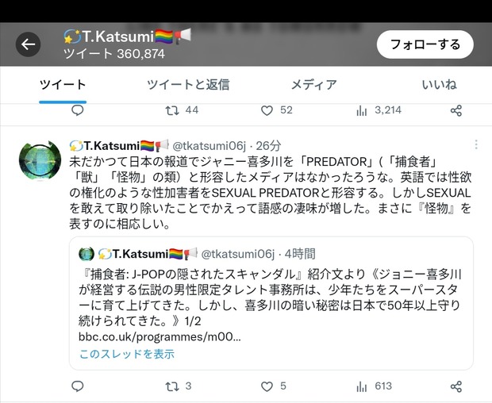This screenshot has height=403, width=492.
Task: View analytics showing 613 impressions
Action: coord(374,386)
